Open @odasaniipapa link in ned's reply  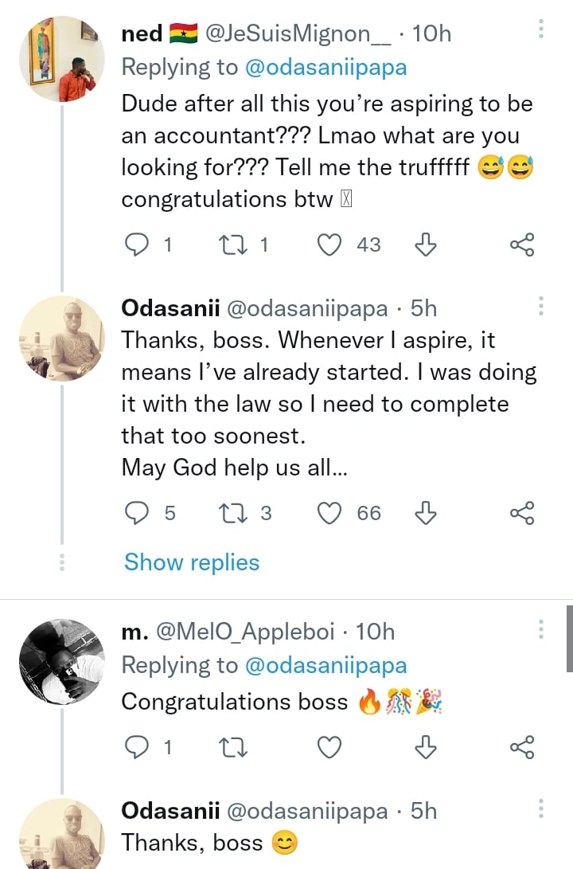pyautogui.click(x=325, y=68)
